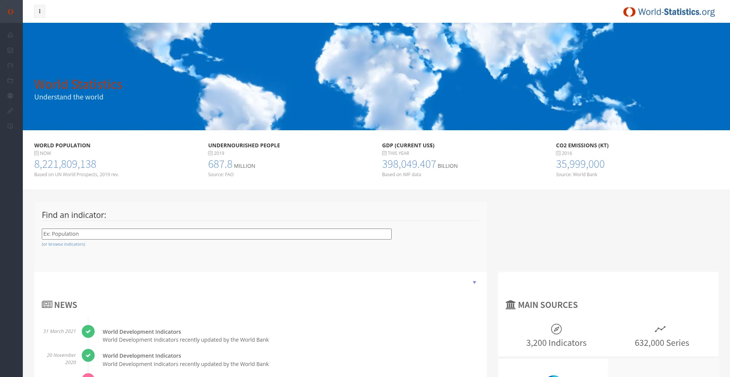Click the info circle icon in sidebar

10,126
